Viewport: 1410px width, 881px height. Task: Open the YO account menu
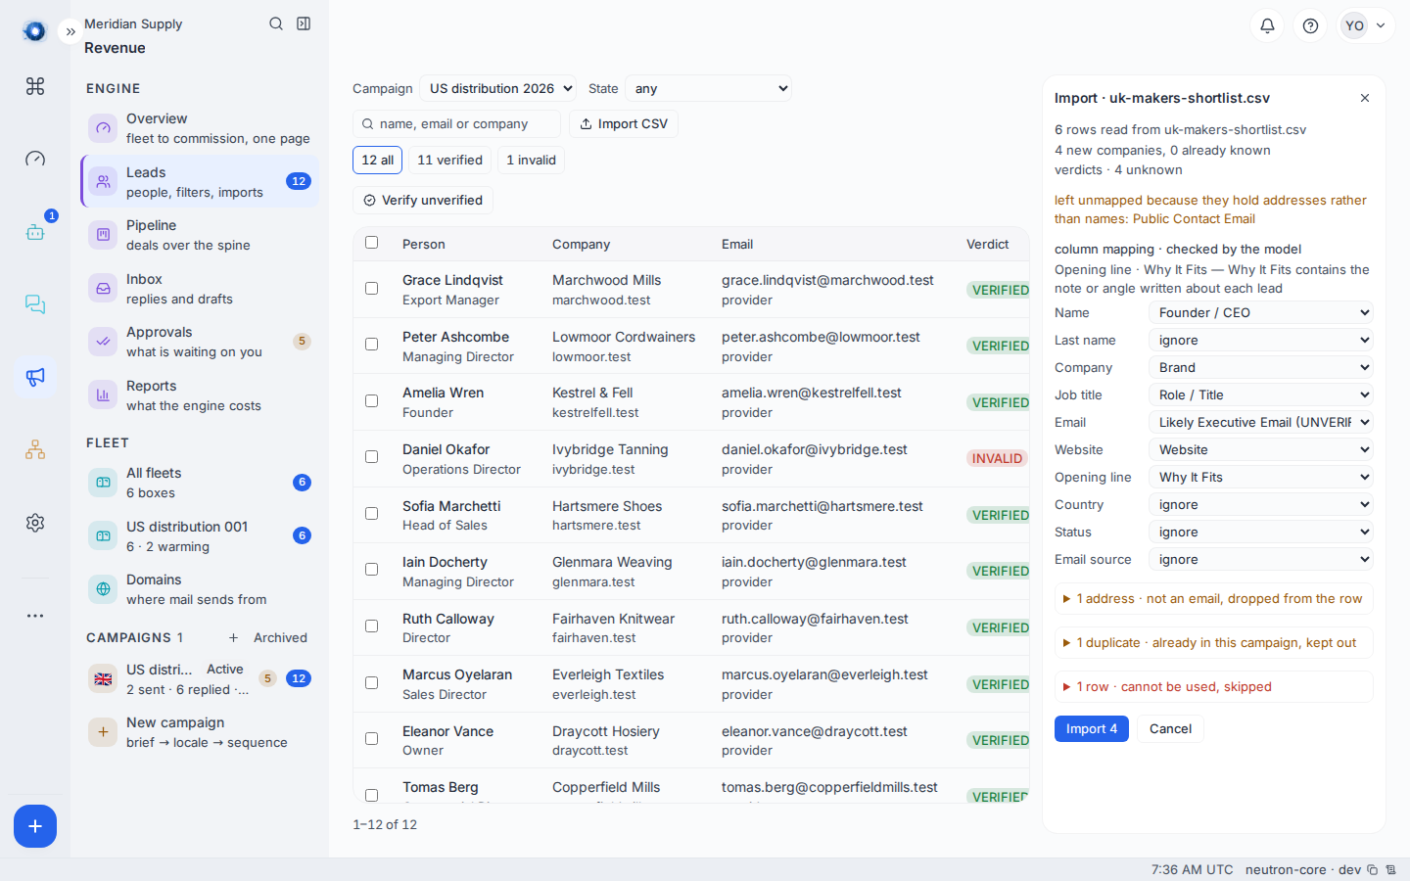[1366, 25]
